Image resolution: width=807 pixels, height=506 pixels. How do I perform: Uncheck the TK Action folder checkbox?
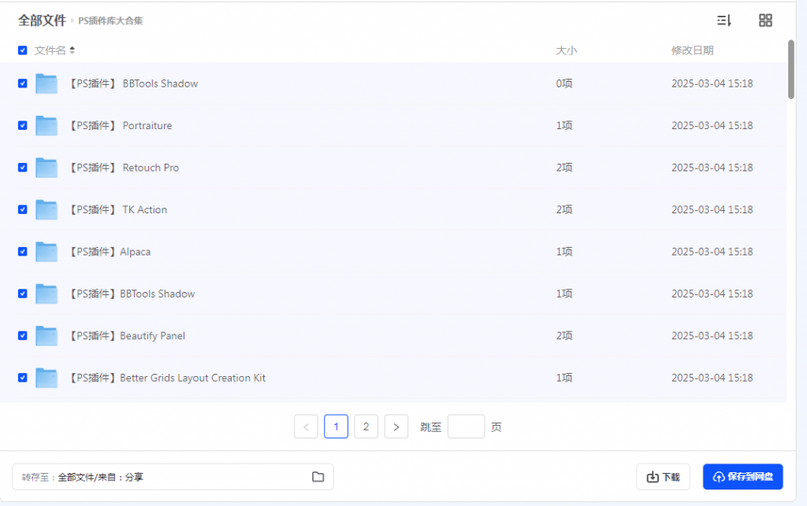click(x=23, y=209)
